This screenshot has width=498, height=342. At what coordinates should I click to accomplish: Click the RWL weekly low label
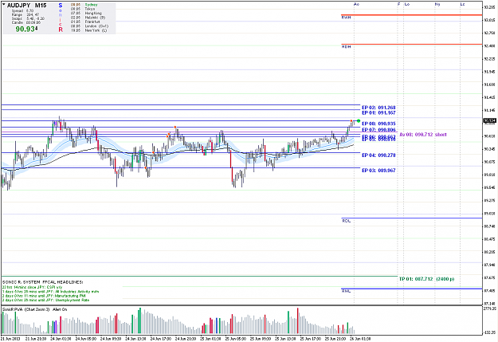tap(346, 291)
